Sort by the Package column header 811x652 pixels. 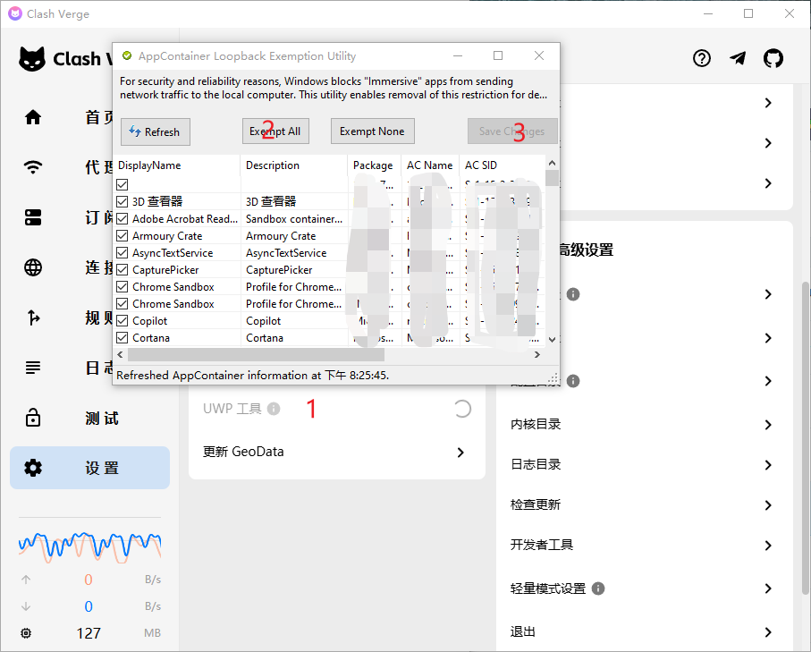375,165
